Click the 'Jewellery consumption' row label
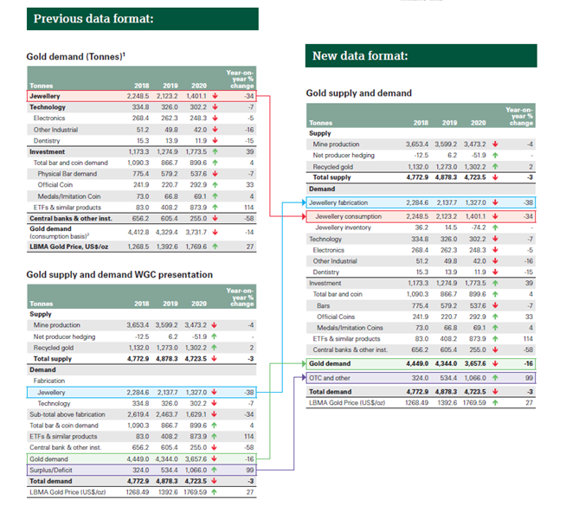566x506 pixels. pyautogui.click(x=348, y=216)
